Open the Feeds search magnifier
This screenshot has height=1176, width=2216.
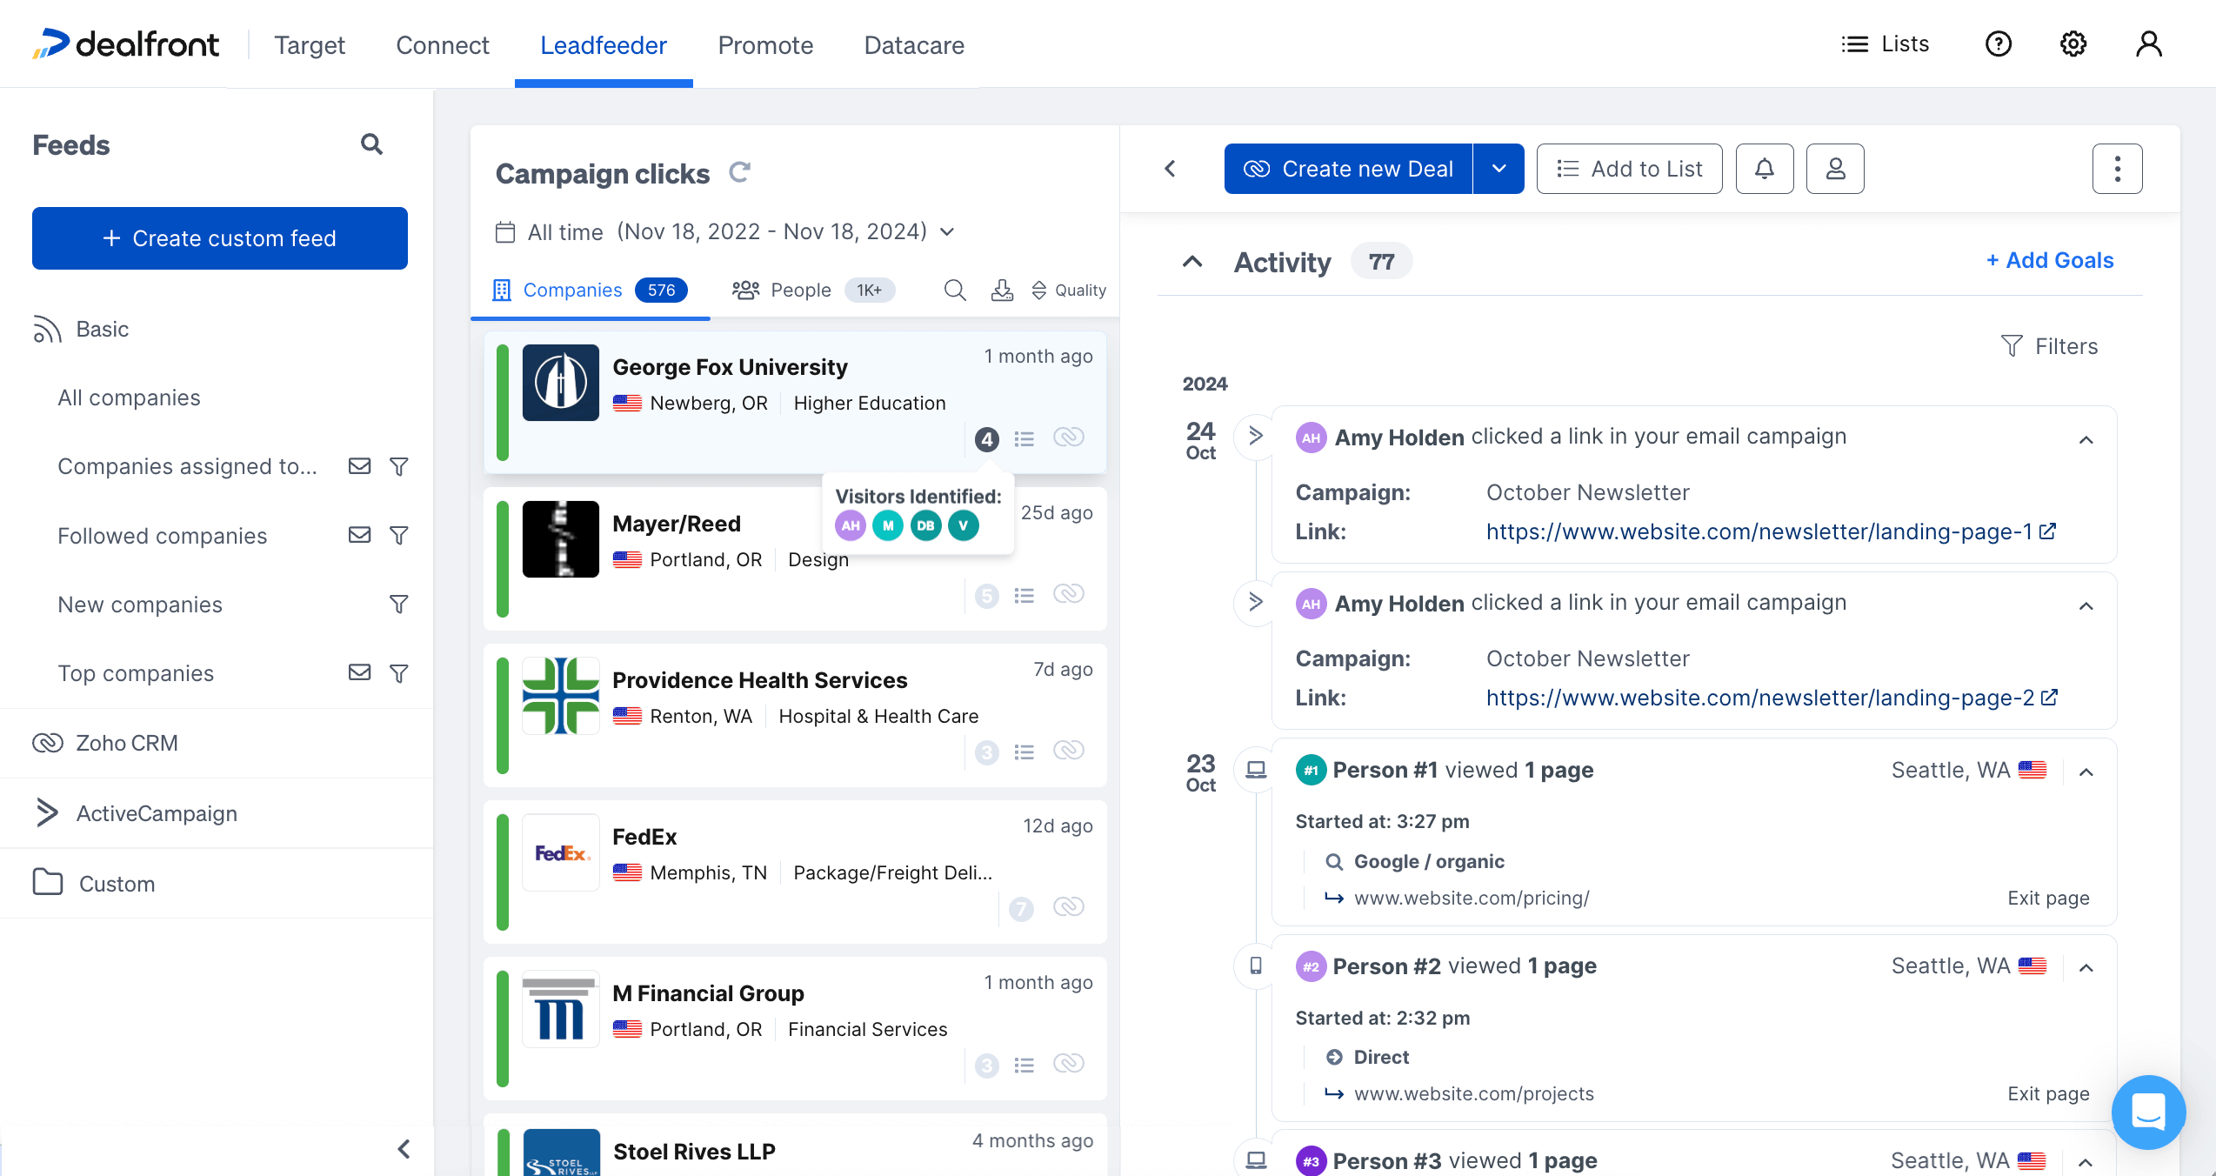pyautogui.click(x=371, y=144)
